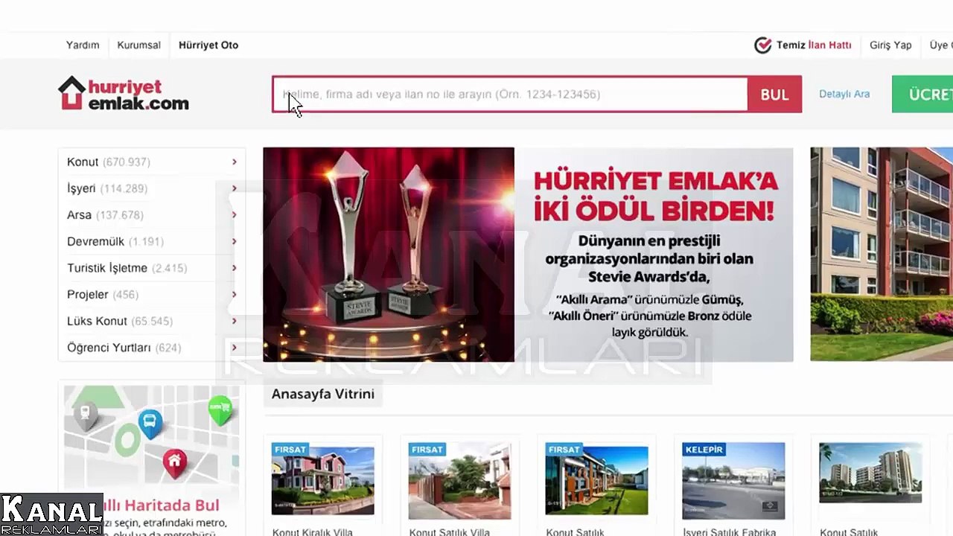953x536 pixels.
Task: Click the apartment building side banner
Action: coord(882,255)
